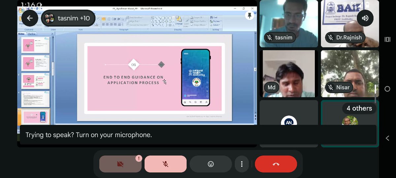This screenshot has height=178, width=396.
Task: Tap the muted mic icon beside Nisar
Action: (331, 88)
